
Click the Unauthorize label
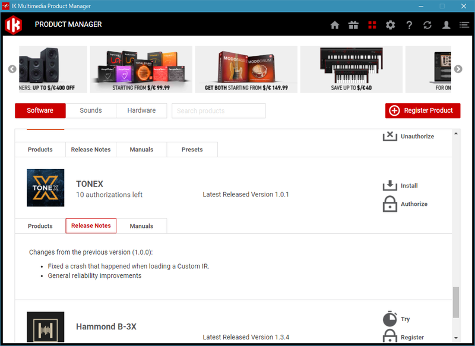[417, 137]
